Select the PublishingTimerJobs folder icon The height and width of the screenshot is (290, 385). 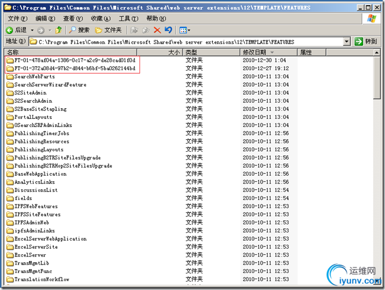click(10, 133)
